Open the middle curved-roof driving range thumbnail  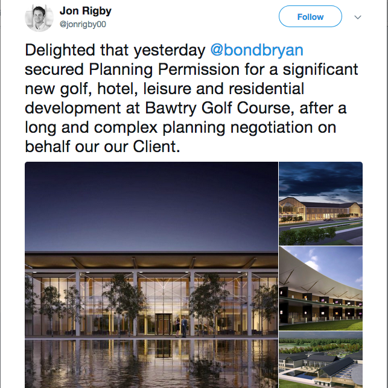click(320, 287)
